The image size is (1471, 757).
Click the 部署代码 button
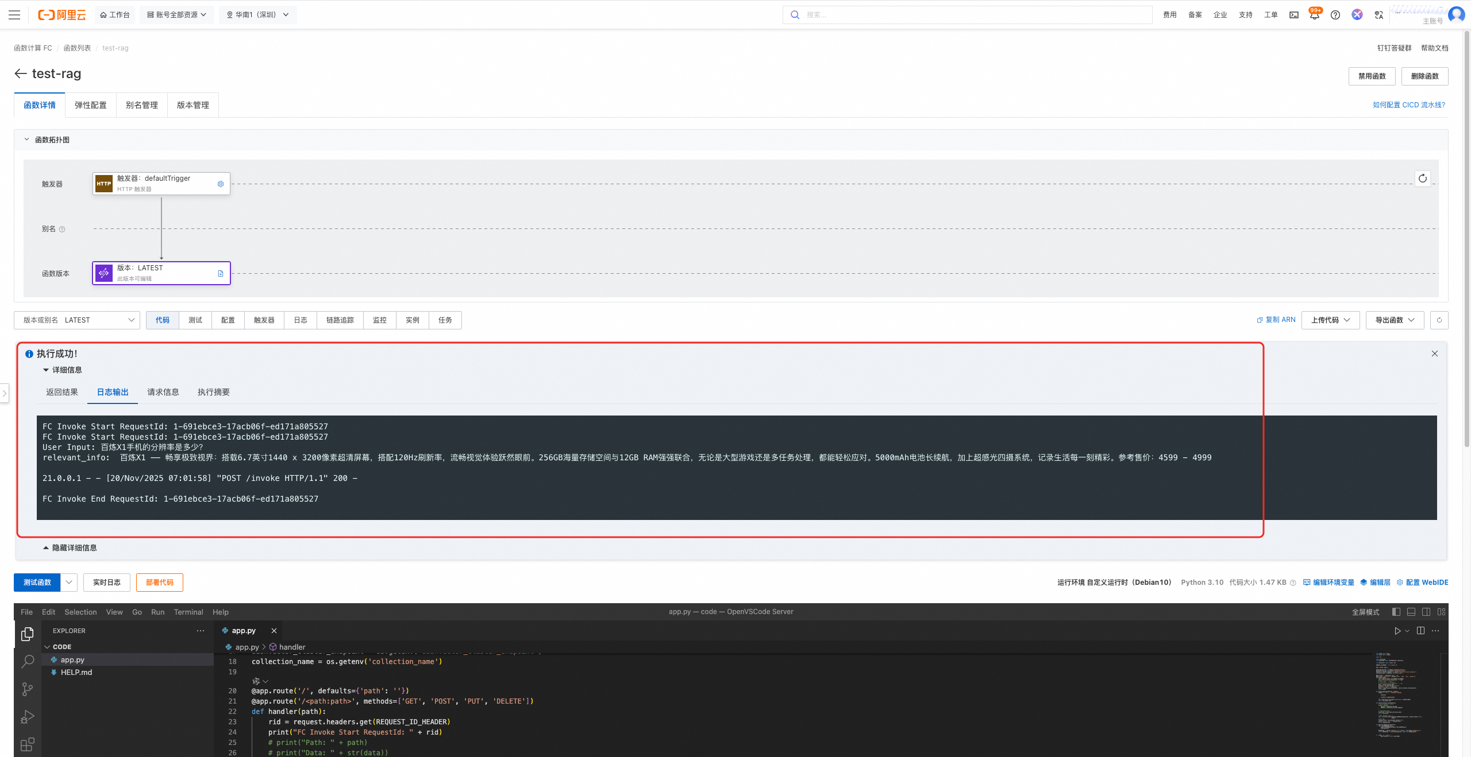159,583
